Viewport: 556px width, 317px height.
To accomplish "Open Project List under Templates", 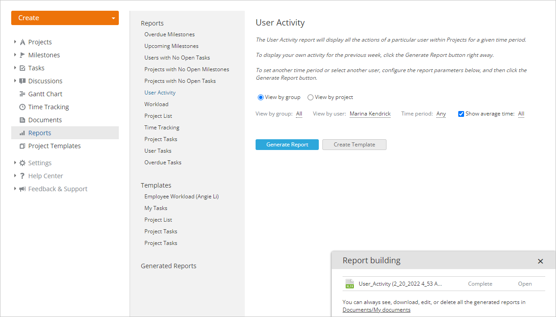I will [158, 220].
